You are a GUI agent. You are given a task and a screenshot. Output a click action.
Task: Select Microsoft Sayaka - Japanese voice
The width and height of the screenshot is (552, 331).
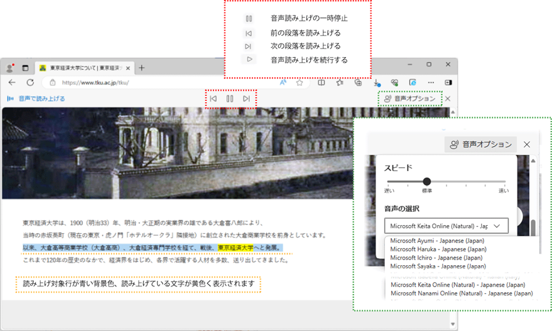(x=438, y=266)
